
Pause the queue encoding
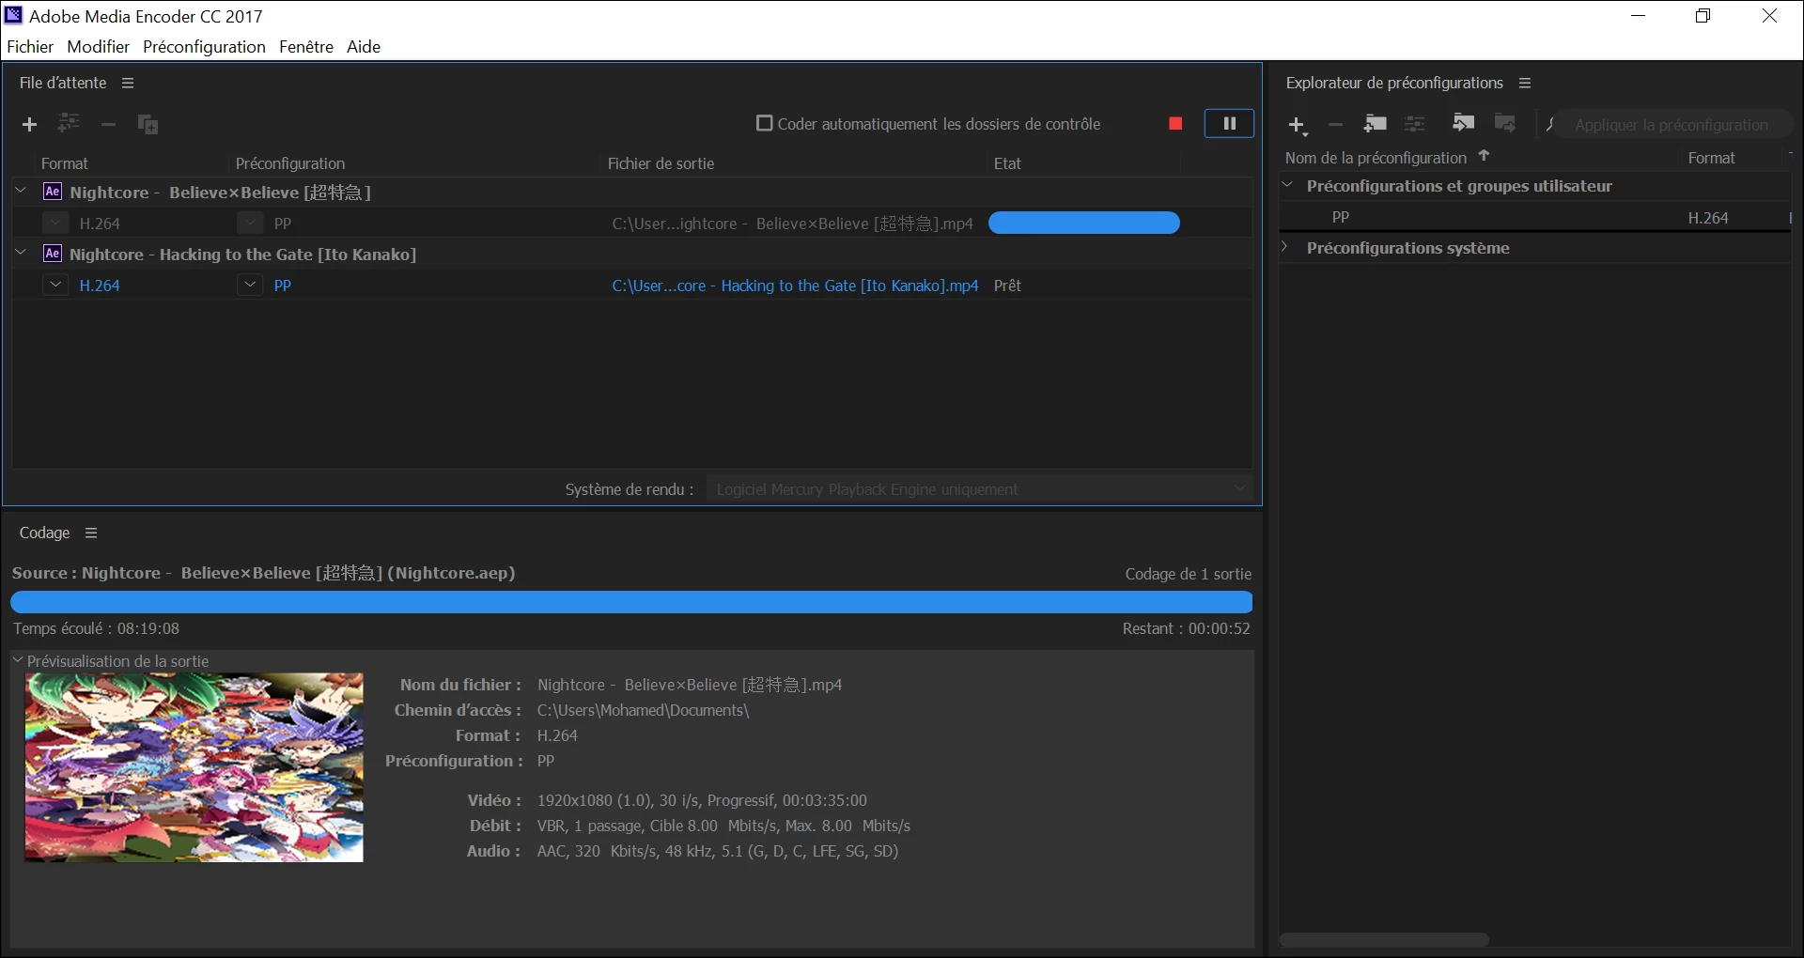1229,123
